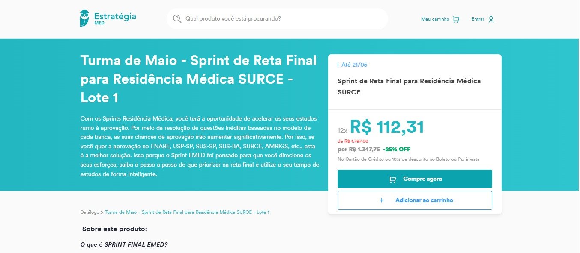Add product with Adicionar ao carrinho button

pos(415,200)
